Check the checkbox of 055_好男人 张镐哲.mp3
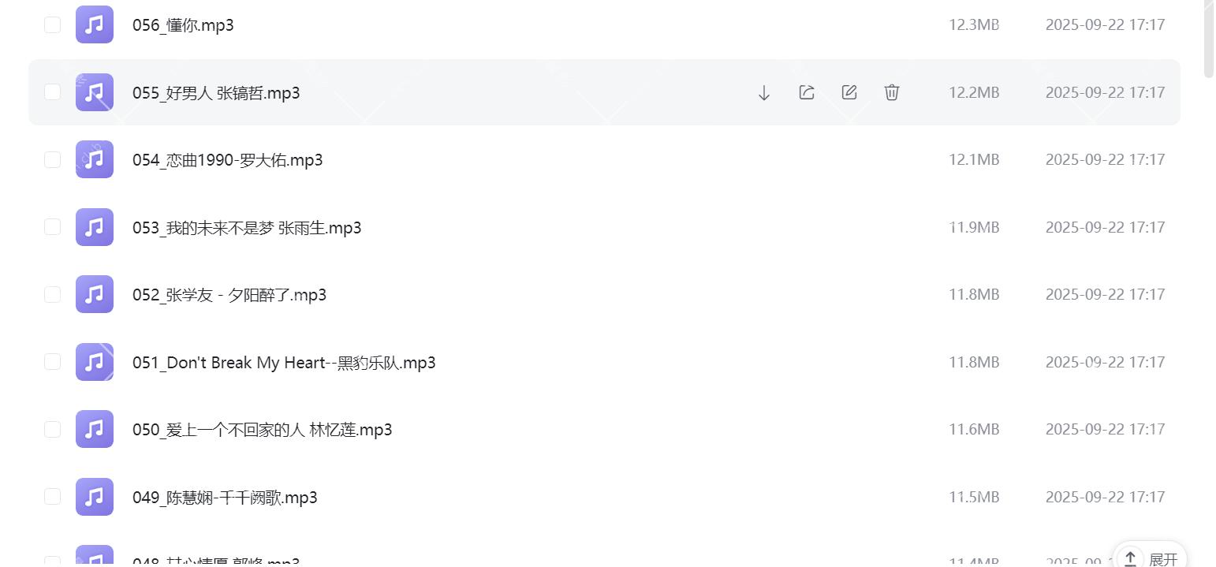 pyautogui.click(x=52, y=92)
